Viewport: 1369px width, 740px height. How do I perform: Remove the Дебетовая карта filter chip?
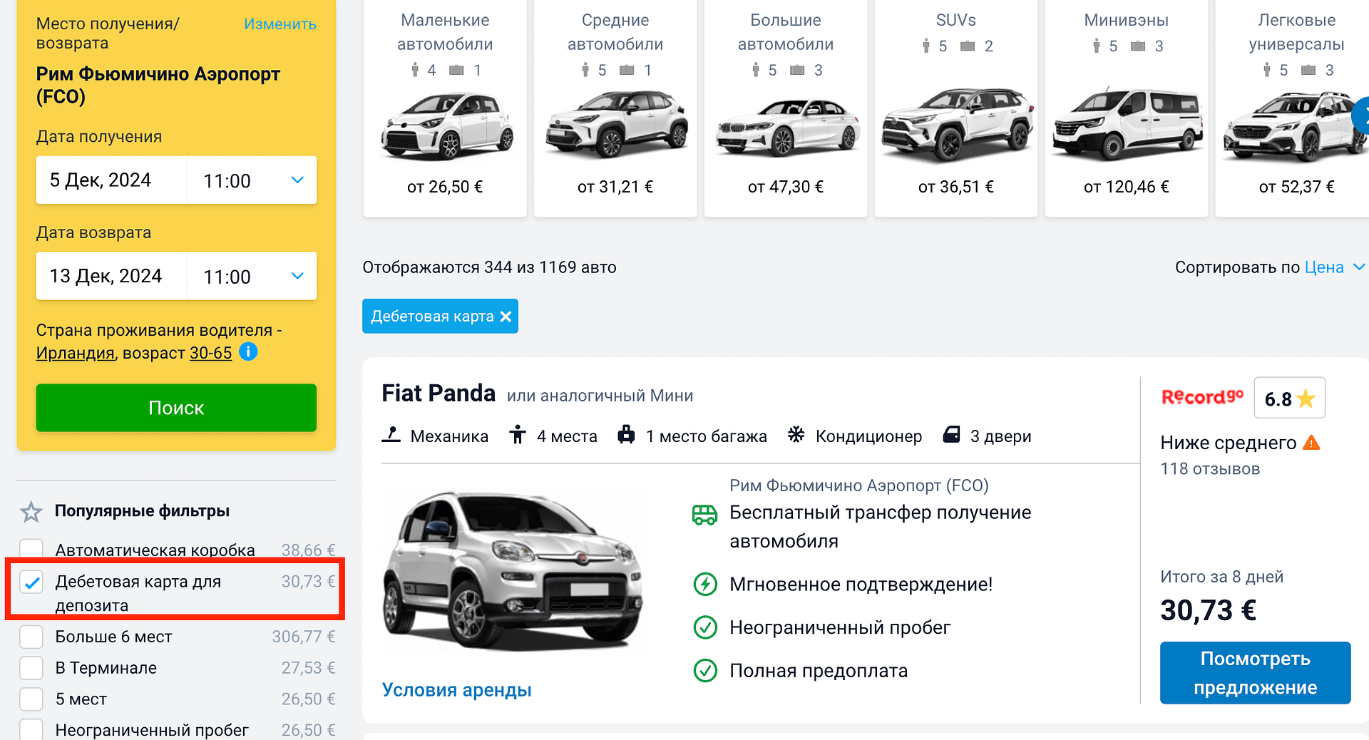pos(506,317)
